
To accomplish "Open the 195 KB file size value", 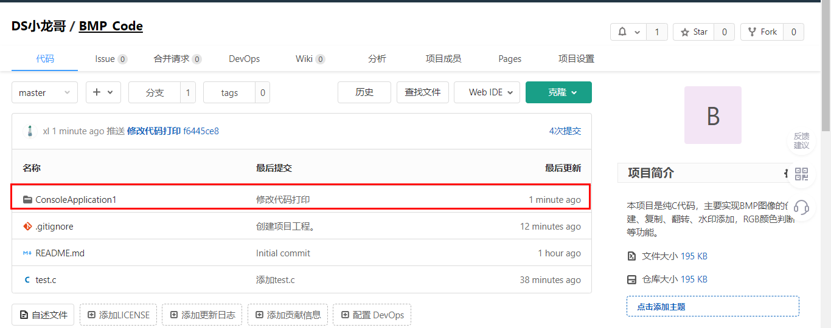I will [694, 256].
